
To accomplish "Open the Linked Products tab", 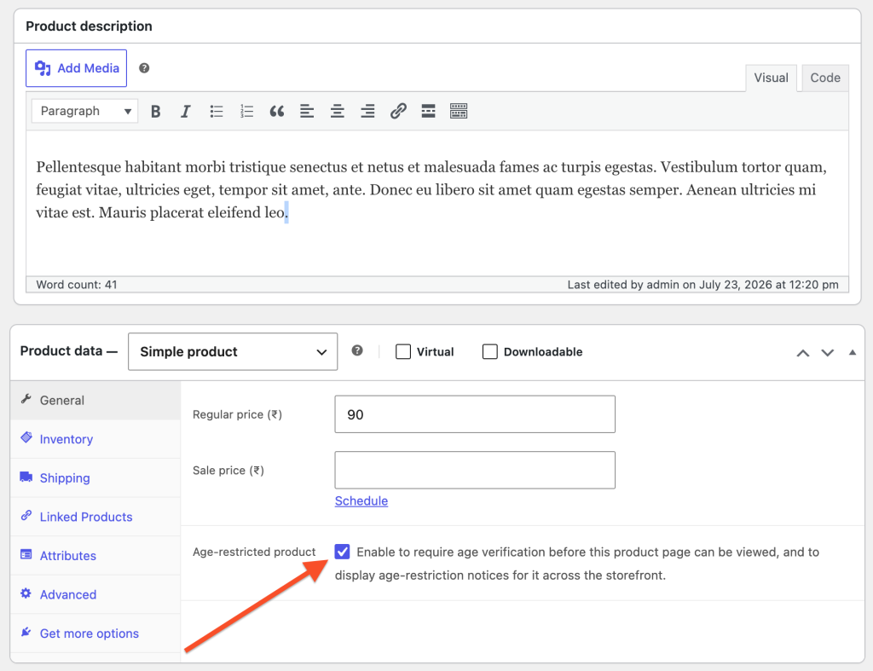I will [x=95, y=517].
